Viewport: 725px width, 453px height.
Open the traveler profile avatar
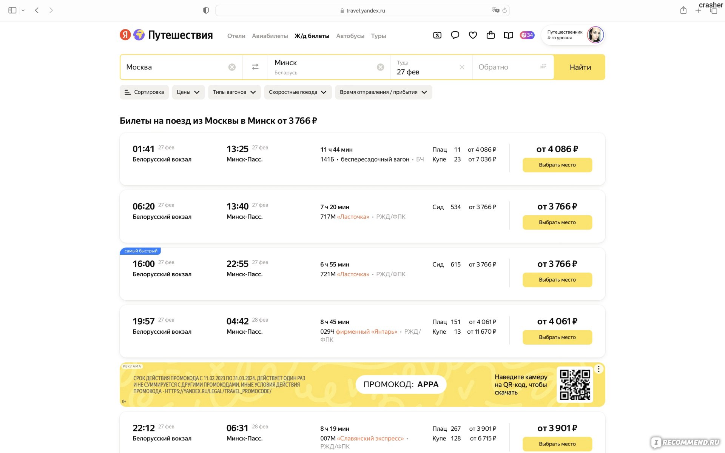tap(595, 35)
